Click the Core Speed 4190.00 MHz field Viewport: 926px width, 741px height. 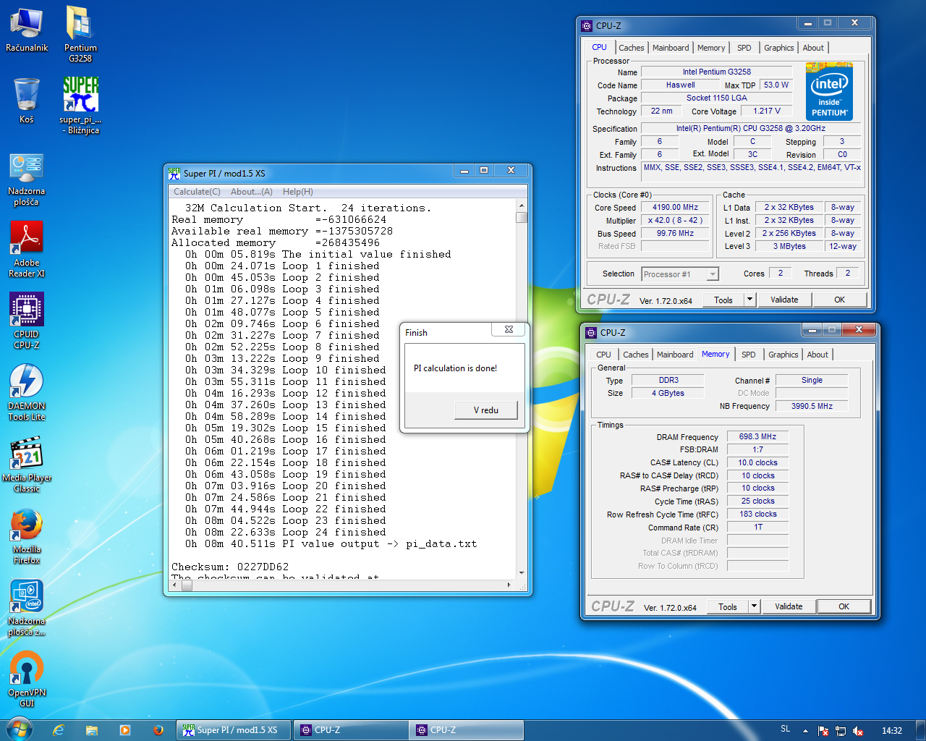[x=676, y=207]
